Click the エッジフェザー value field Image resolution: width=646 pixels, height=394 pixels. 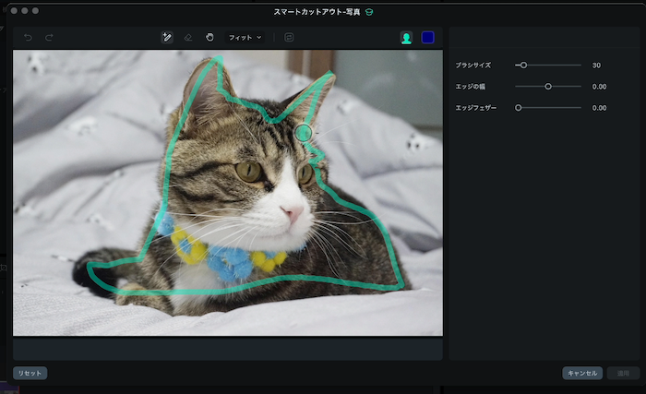(x=599, y=108)
